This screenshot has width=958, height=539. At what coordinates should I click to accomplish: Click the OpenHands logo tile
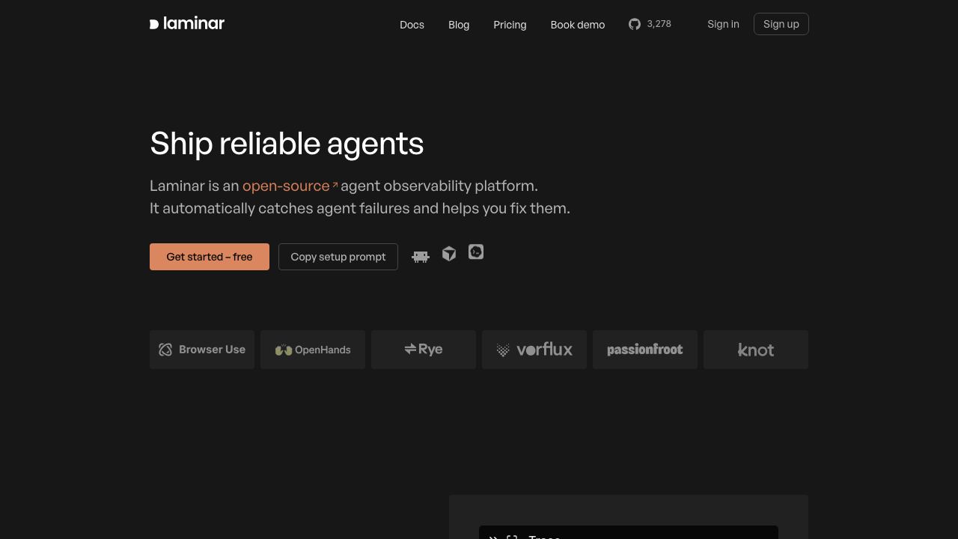[313, 350]
